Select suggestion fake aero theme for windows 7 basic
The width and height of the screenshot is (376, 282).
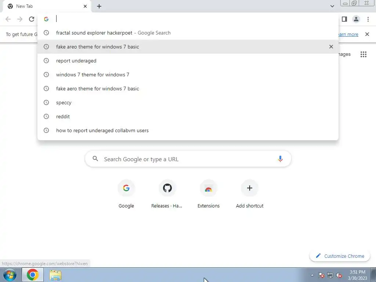click(x=188, y=88)
